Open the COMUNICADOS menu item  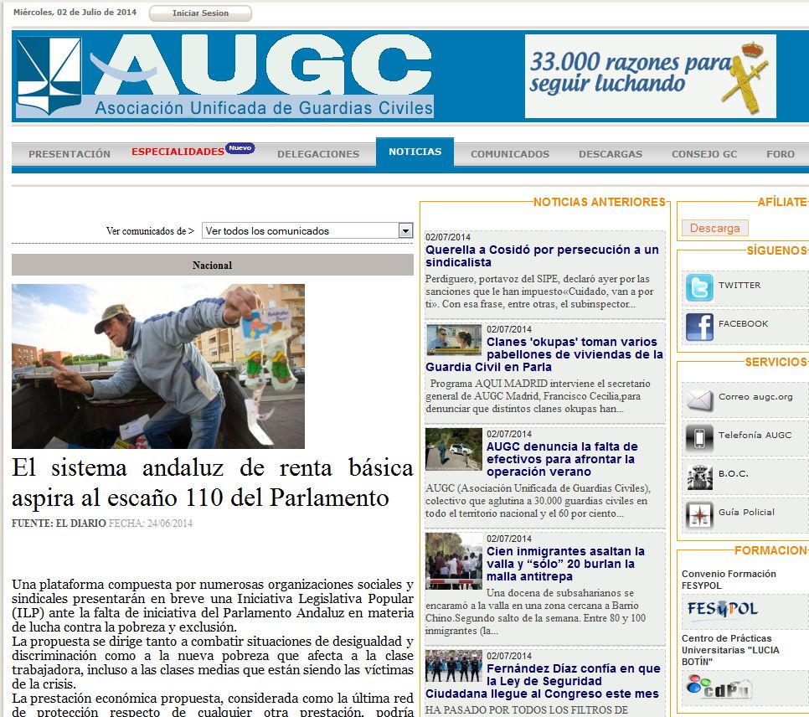509,154
